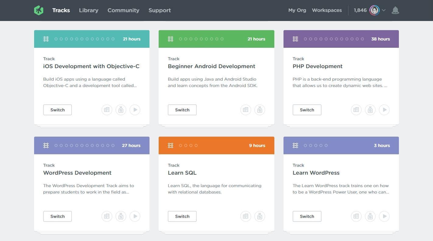
Task: Click money bag icon on Beginner Android card
Action: click(x=260, y=110)
